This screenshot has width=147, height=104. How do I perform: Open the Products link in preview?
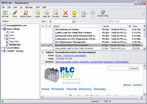point(58,89)
